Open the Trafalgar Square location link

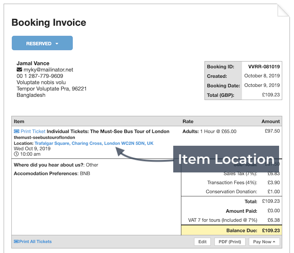pos(94,143)
